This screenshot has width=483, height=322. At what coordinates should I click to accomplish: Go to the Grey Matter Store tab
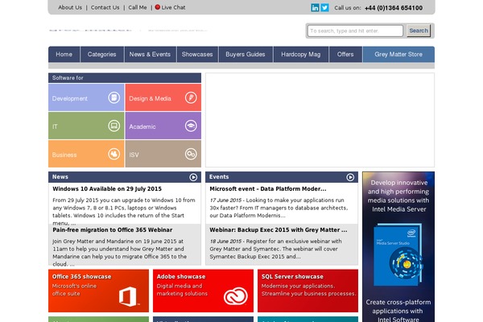click(x=398, y=54)
